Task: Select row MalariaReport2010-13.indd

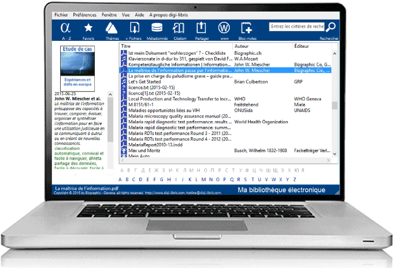Action: pos(225,145)
